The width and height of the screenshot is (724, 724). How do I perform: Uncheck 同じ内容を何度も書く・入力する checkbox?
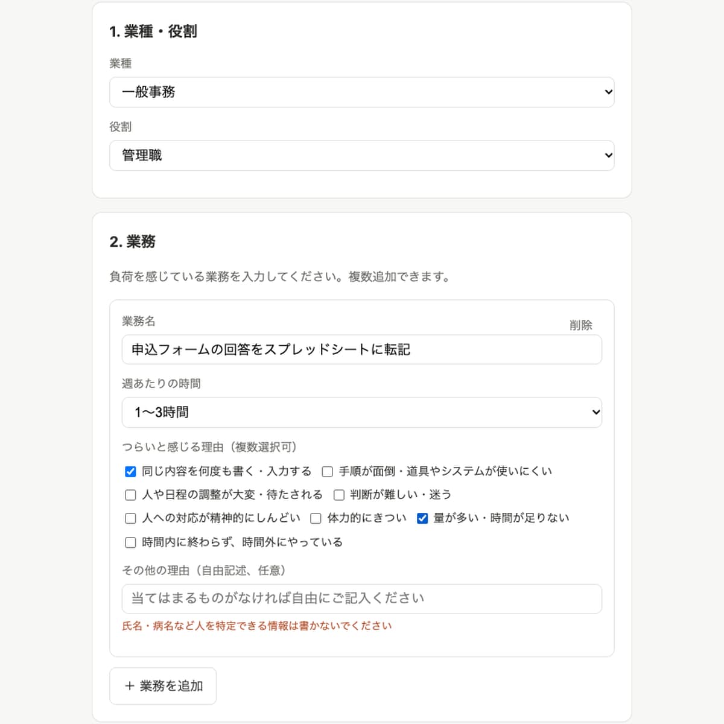coord(130,472)
